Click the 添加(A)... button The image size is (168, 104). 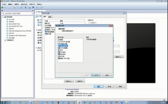click(x=69, y=81)
